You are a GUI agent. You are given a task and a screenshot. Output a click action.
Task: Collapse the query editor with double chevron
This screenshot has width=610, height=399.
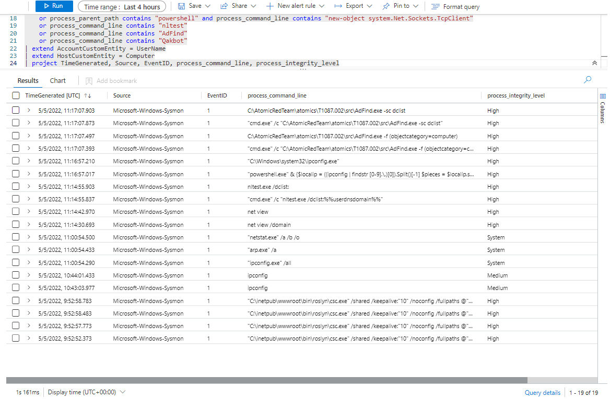coord(594,63)
